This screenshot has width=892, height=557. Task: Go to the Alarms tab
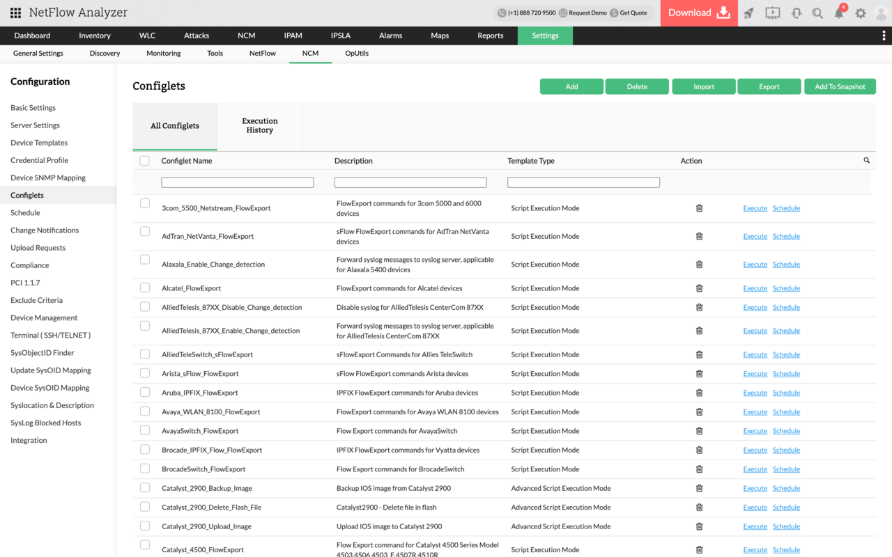[390, 36]
